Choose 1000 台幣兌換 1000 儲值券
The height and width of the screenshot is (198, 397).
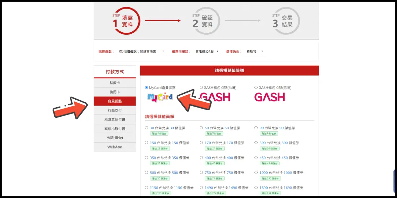pyautogui.click(x=256, y=172)
